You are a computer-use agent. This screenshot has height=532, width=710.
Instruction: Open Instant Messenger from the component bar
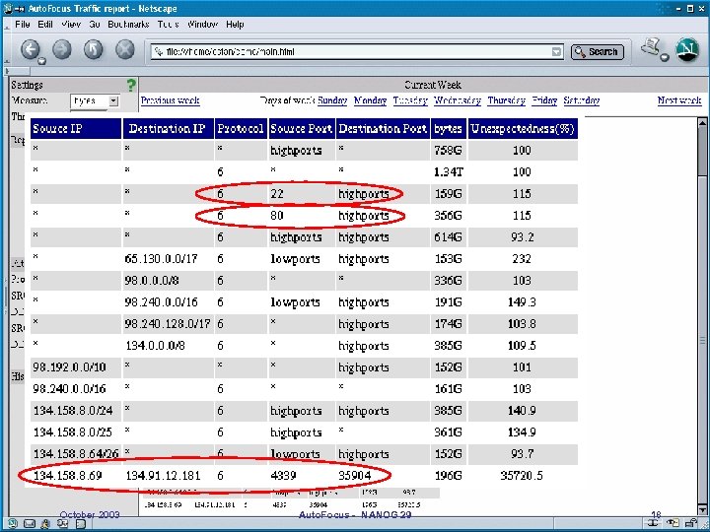click(45, 524)
